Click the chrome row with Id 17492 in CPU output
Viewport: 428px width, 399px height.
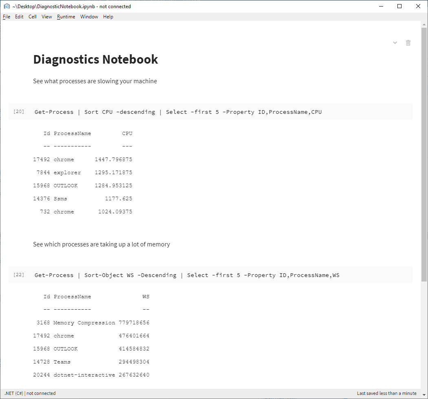pyautogui.click(x=83, y=160)
